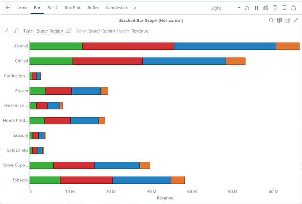
Task: Select the blue segment of the Alcohol bar
Action: [x=225, y=46]
